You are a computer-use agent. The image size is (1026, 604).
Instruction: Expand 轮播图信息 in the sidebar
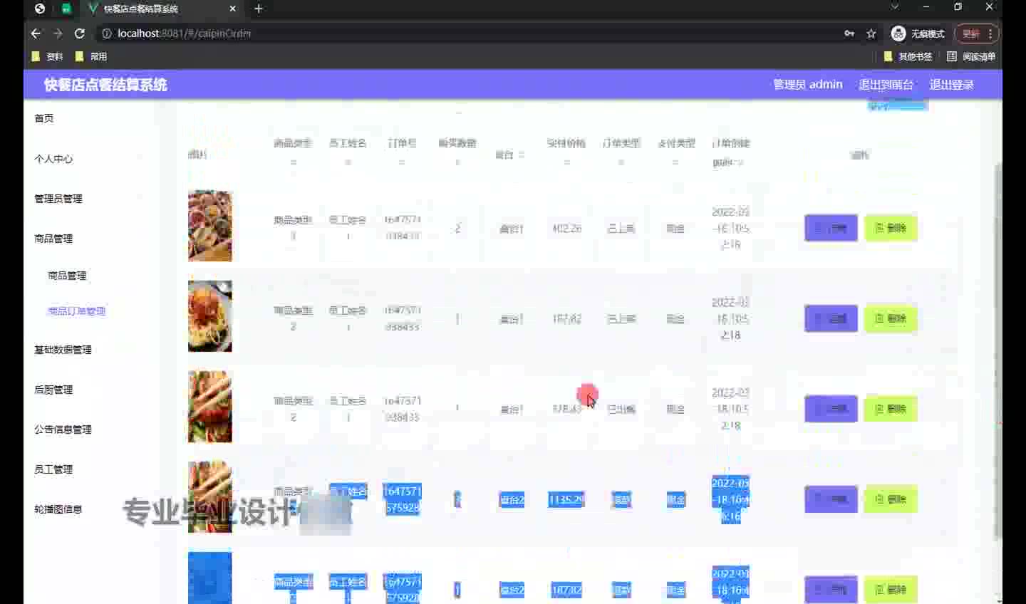click(58, 509)
